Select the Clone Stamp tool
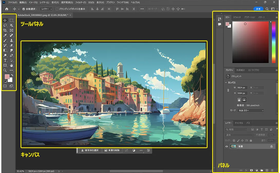The image size is (280, 173). [x=11, y=40]
